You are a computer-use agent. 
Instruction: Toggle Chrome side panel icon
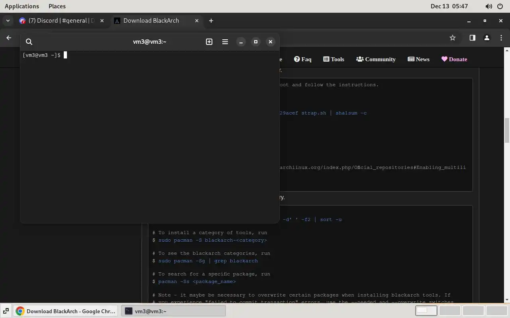coord(472,38)
